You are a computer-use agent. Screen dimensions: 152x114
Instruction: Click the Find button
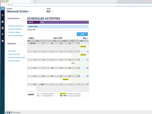pyautogui.click(x=82, y=34)
